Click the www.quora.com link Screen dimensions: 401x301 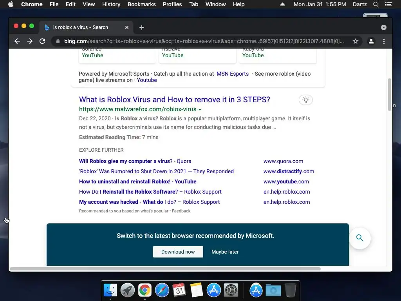point(284,161)
